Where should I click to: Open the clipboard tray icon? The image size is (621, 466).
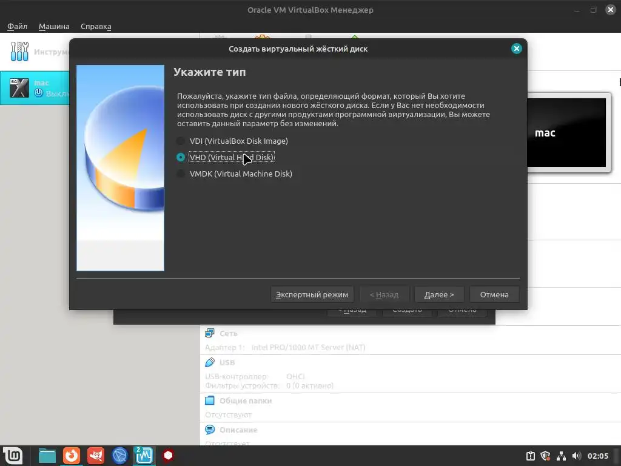point(530,456)
